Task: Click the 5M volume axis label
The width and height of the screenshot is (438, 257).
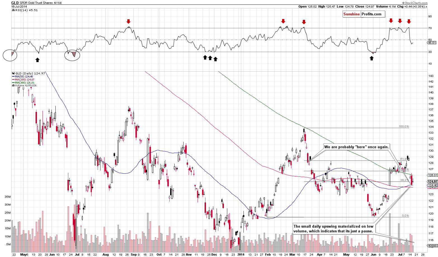Action: pos(8,244)
